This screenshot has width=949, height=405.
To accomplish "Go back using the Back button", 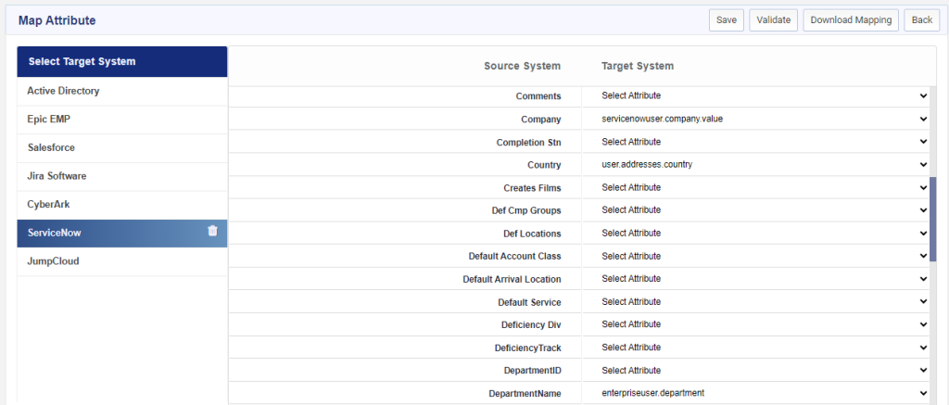I will [x=922, y=20].
